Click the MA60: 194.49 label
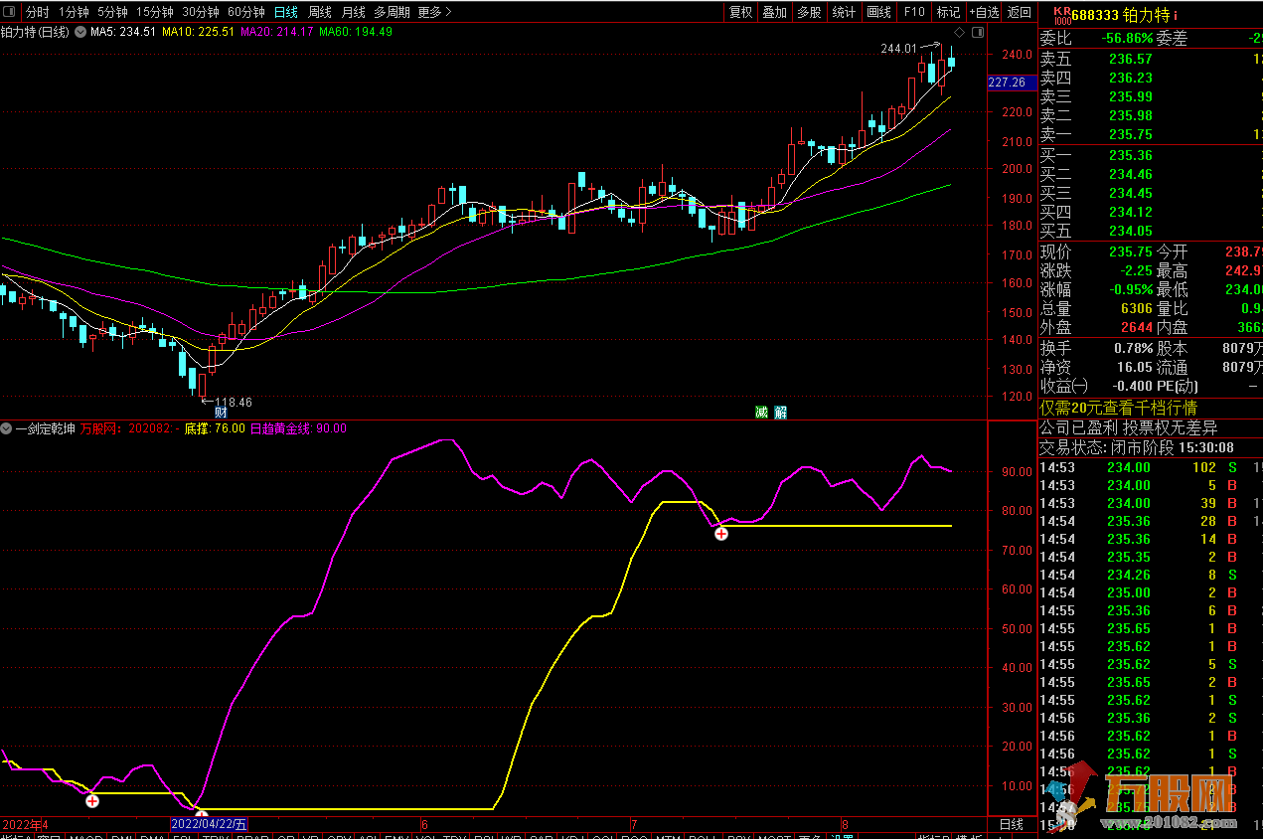Viewport: 1263px width, 839px height. tap(356, 32)
